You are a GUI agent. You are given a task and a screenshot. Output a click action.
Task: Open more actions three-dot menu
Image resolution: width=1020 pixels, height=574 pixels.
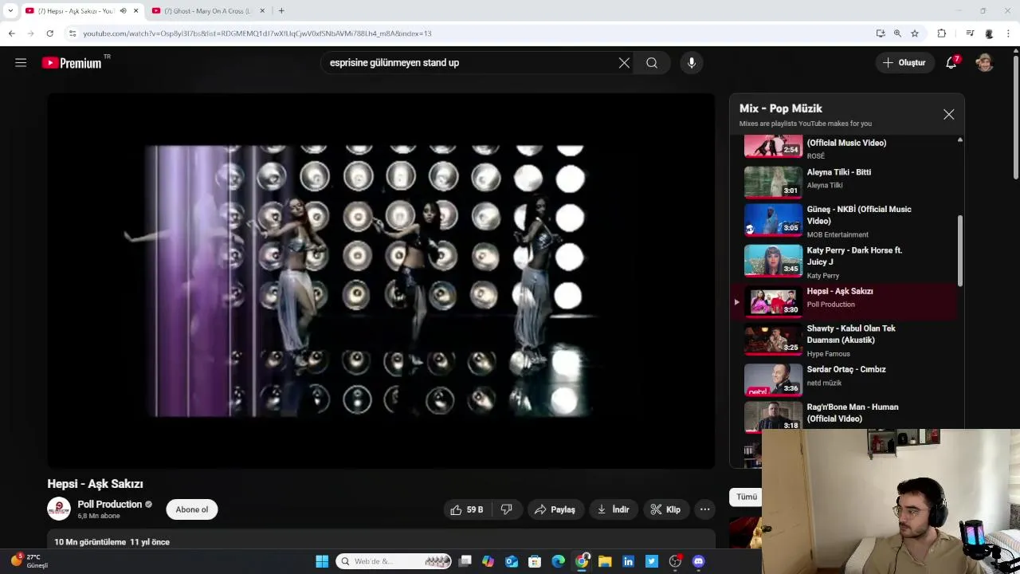tap(704, 509)
